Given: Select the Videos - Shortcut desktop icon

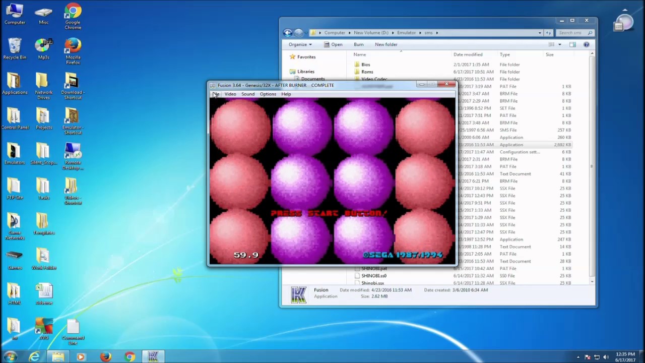Looking at the screenshot, I should pyautogui.click(x=73, y=192).
